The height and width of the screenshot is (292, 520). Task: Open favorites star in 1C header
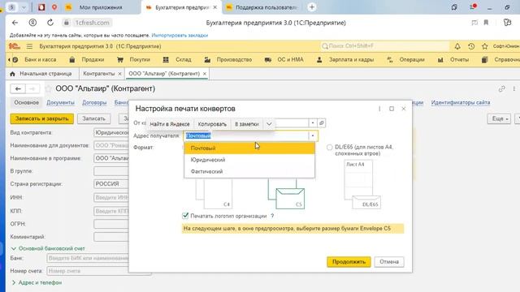click(x=484, y=46)
